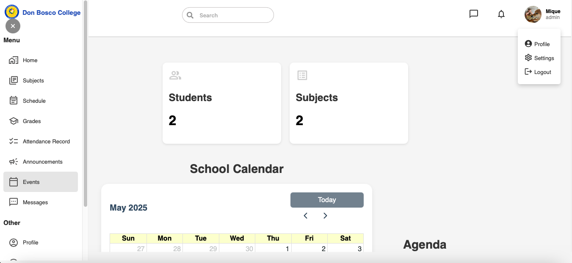Open Mique admin avatar dropdown
Image resolution: width=572 pixels, height=263 pixels.
pyautogui.click(x=533, y=14)
